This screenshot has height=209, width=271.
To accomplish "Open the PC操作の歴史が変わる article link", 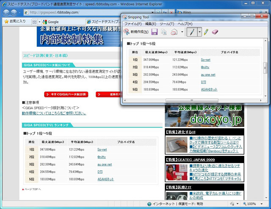I will tap(215, 140).
